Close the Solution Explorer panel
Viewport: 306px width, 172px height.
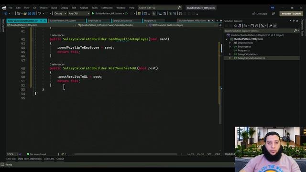[297, 21]
